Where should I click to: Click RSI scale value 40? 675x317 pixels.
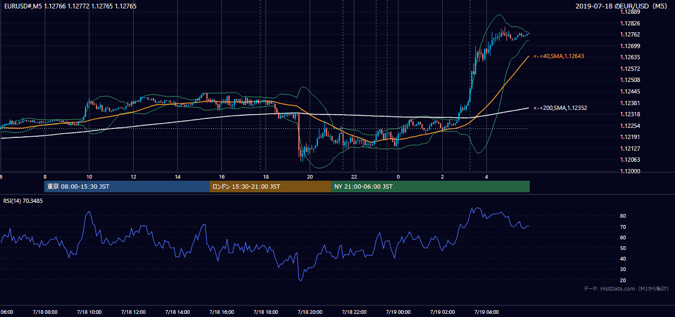click(623, 258)
